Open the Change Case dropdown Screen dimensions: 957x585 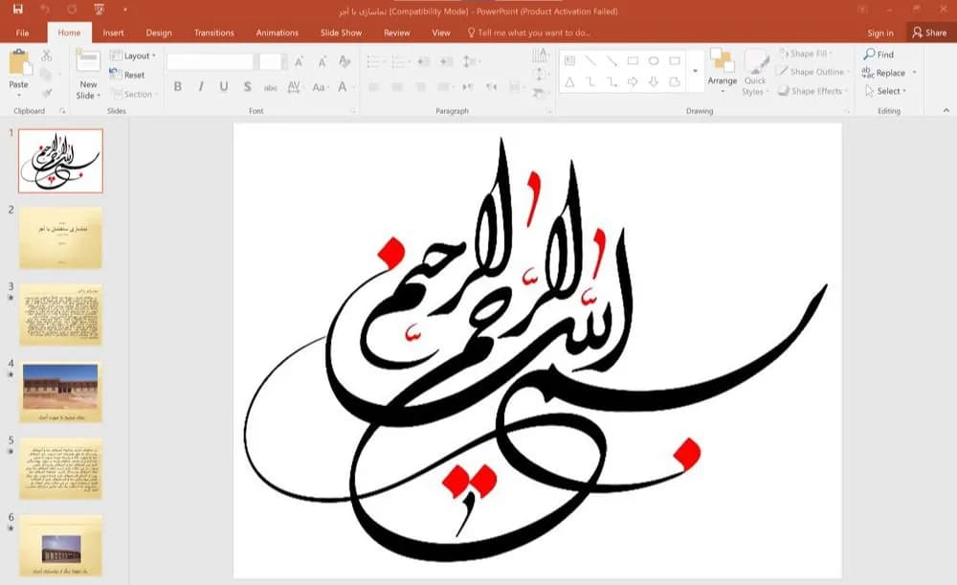(x=319, y=87)
